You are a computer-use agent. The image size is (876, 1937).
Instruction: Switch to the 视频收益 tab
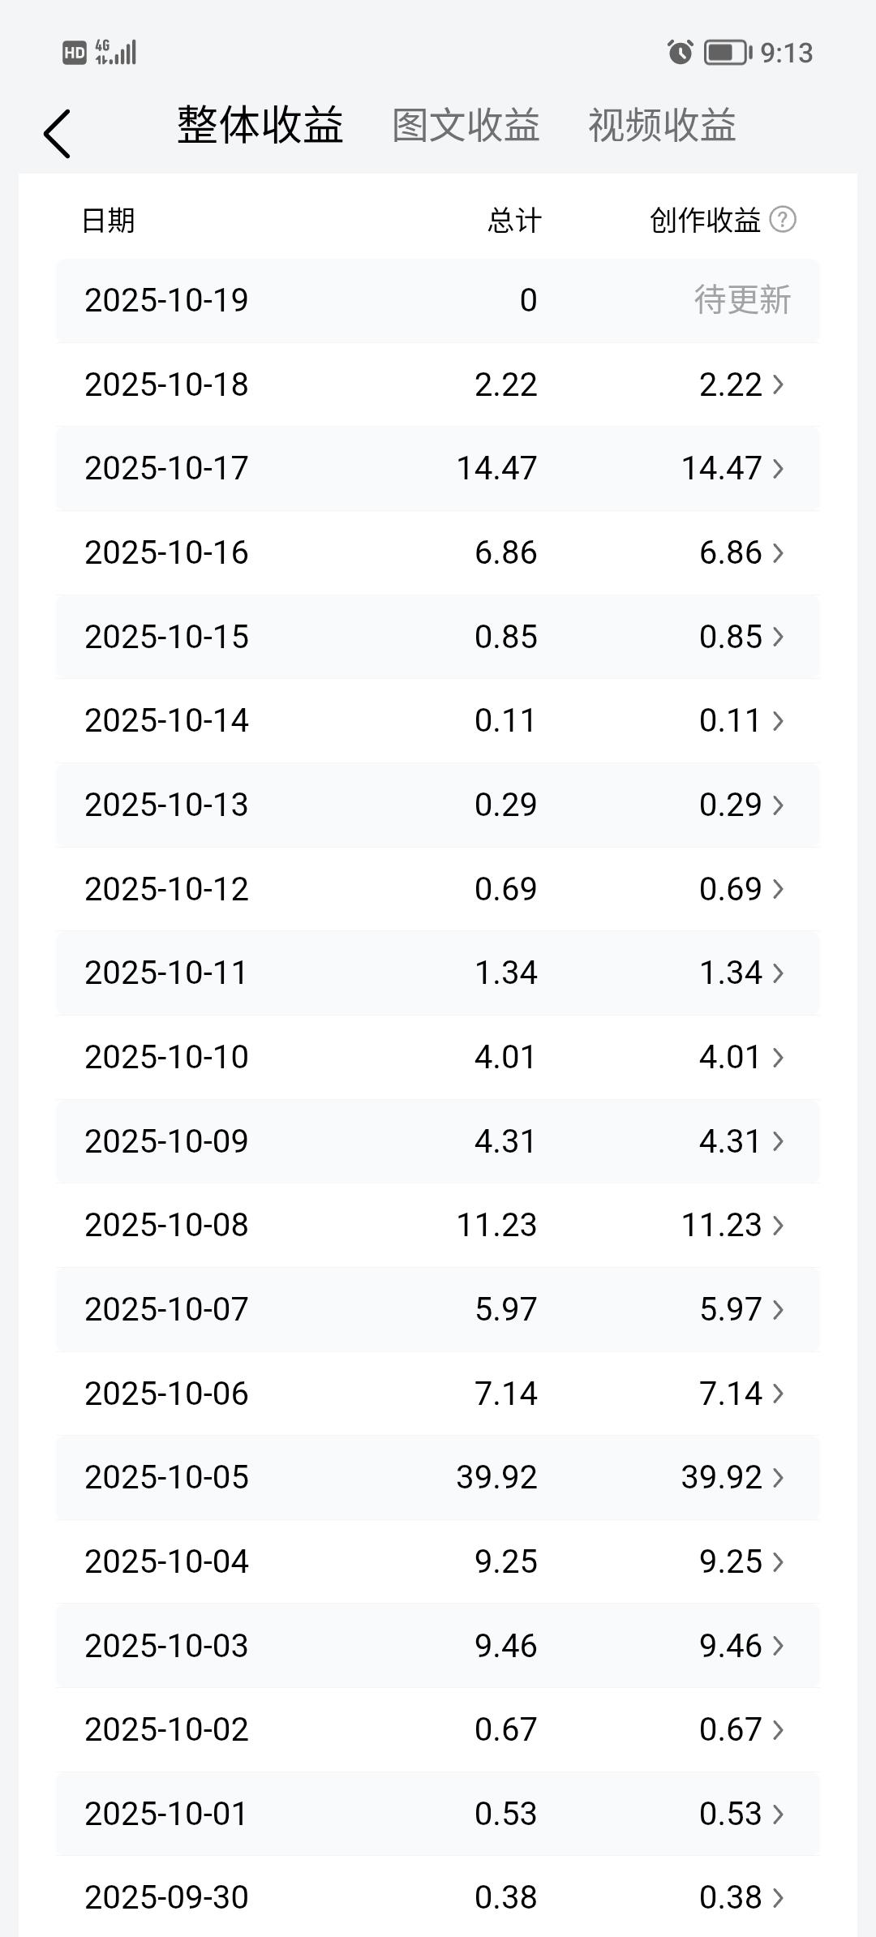pos(662,126)
